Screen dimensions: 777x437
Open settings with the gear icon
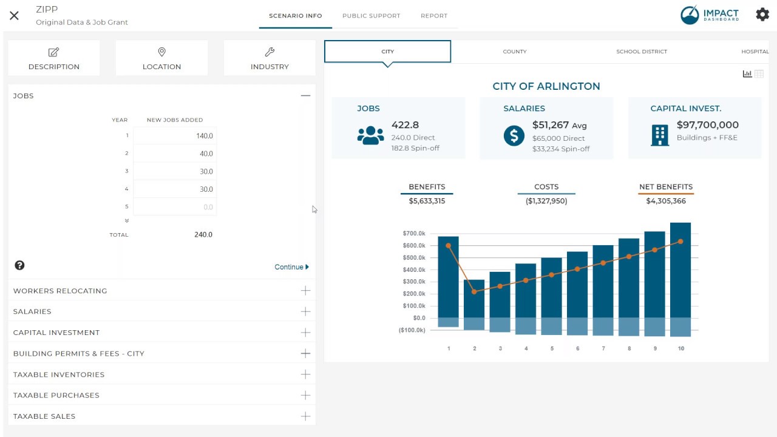tap(762, 15)
